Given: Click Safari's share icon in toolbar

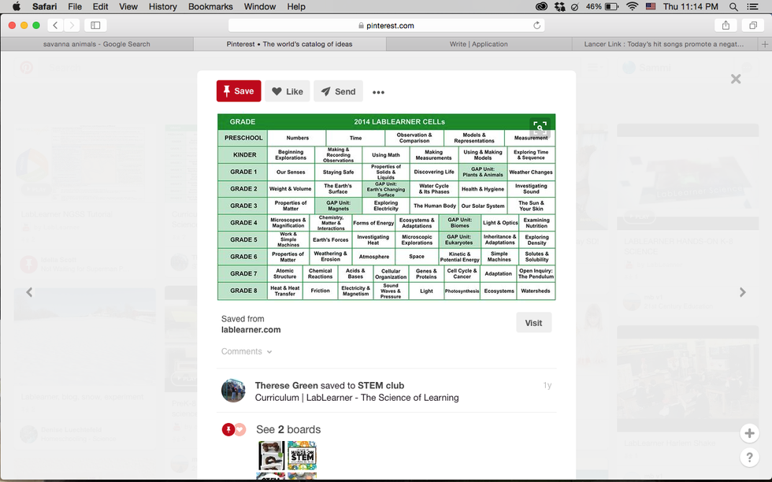Looking at the screenshot, I should coord(726,25).
